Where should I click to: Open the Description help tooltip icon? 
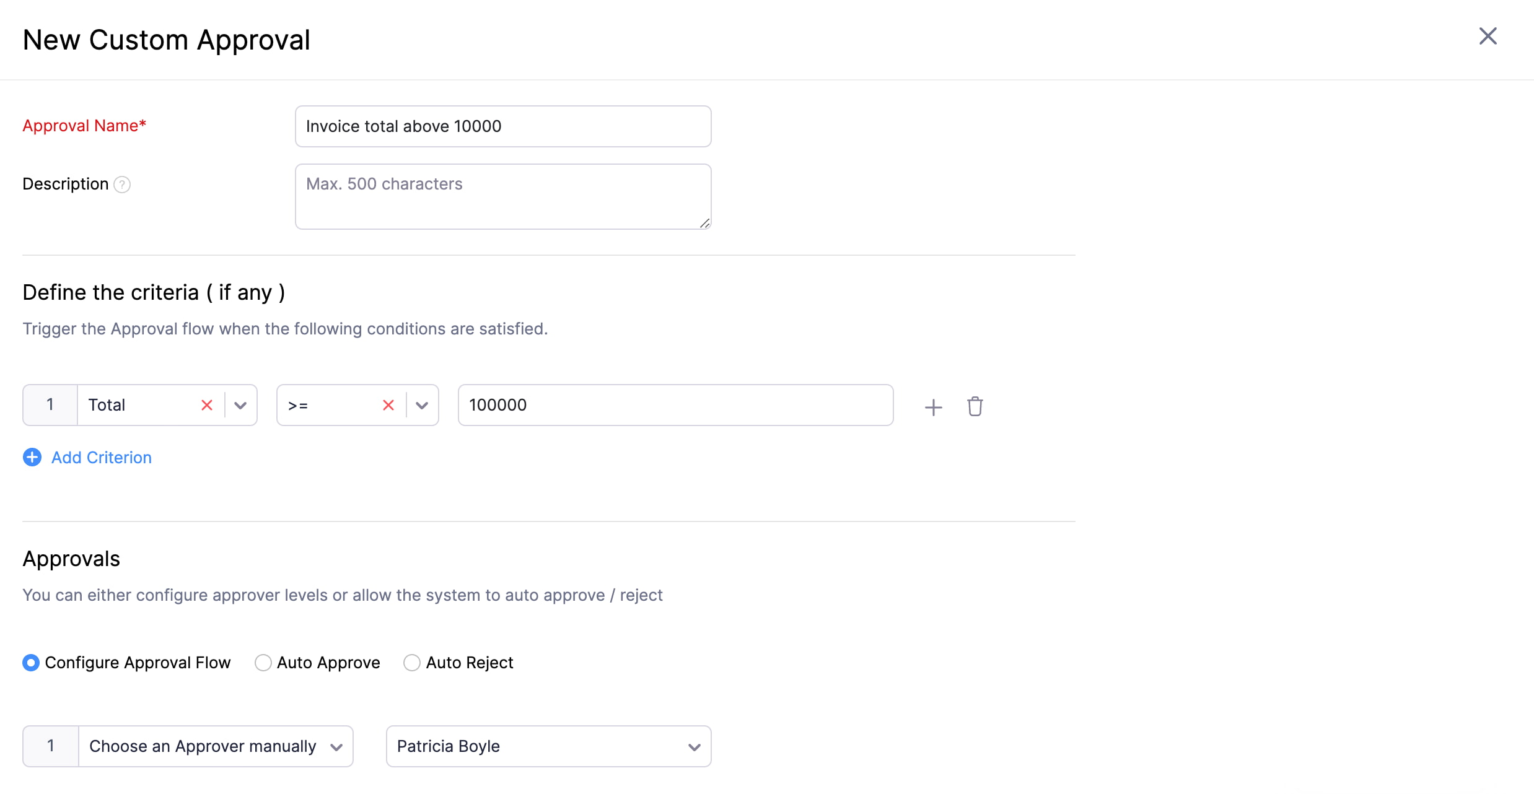pyautogui.click(x=122, y=184)
